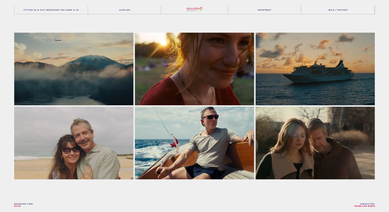The height and width of the screenshot is (212, 389).
Task: Open the man steering sailboat image
Action: pos(194,143)
